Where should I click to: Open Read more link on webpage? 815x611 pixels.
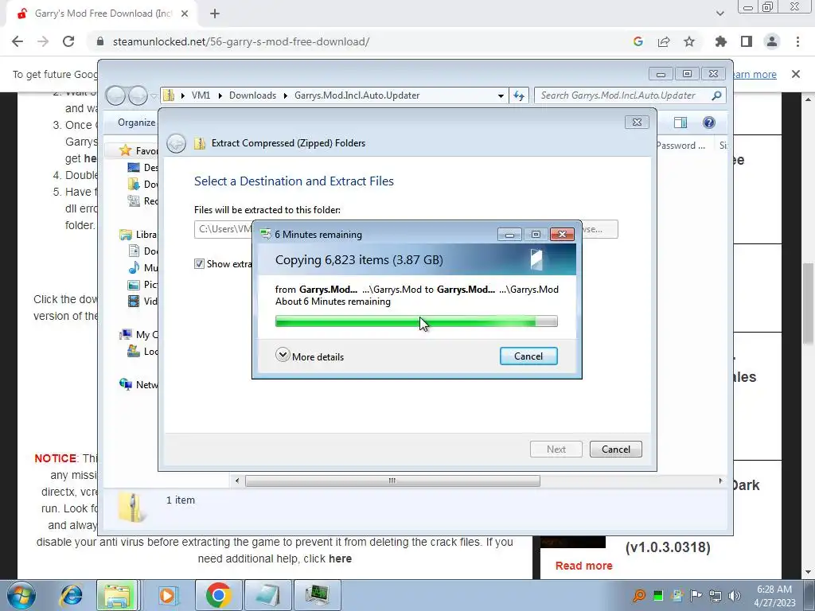coord(583,566)
